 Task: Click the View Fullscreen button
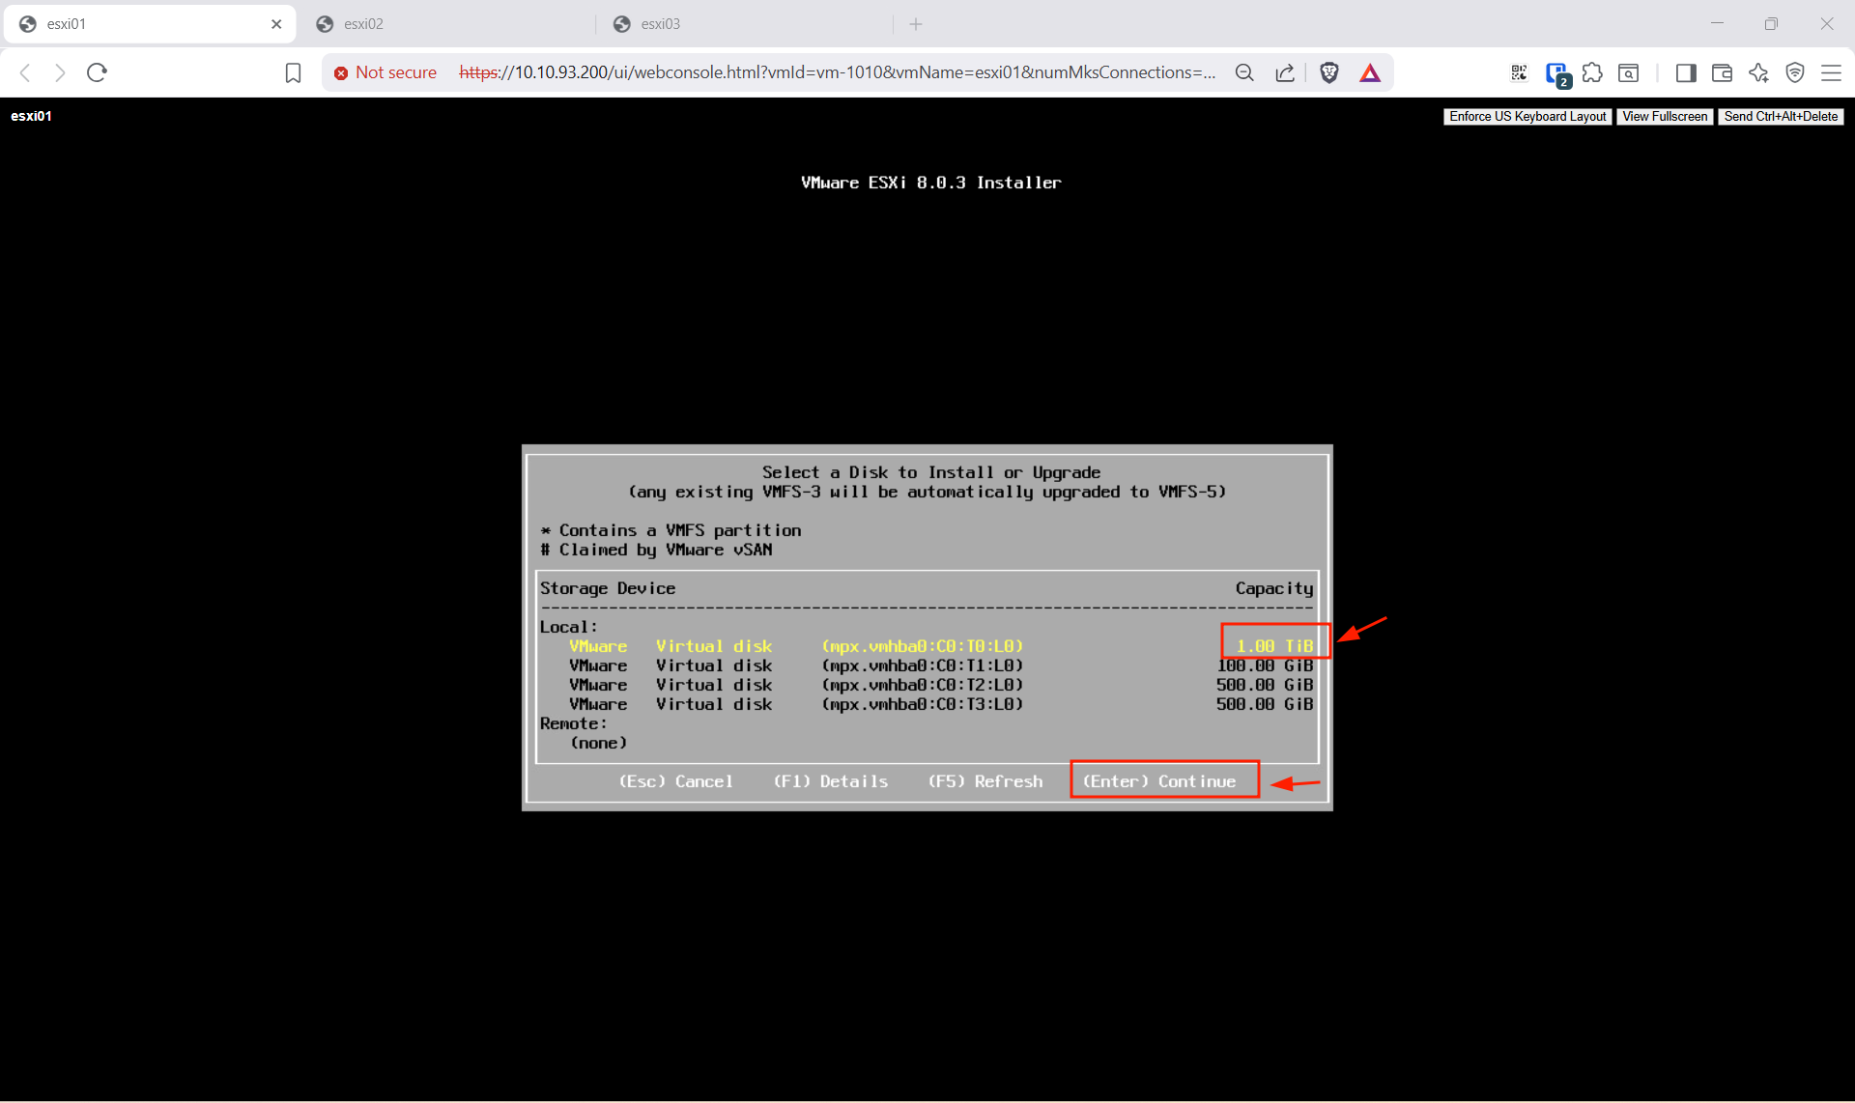pos(1665,116)
